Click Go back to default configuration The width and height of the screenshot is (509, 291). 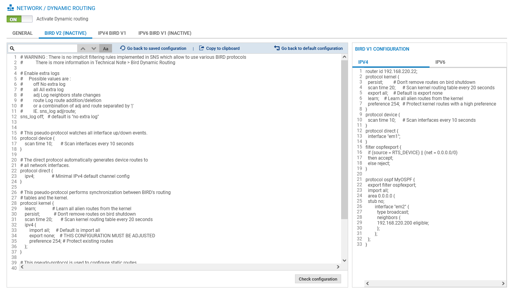(x=312, y=48)
